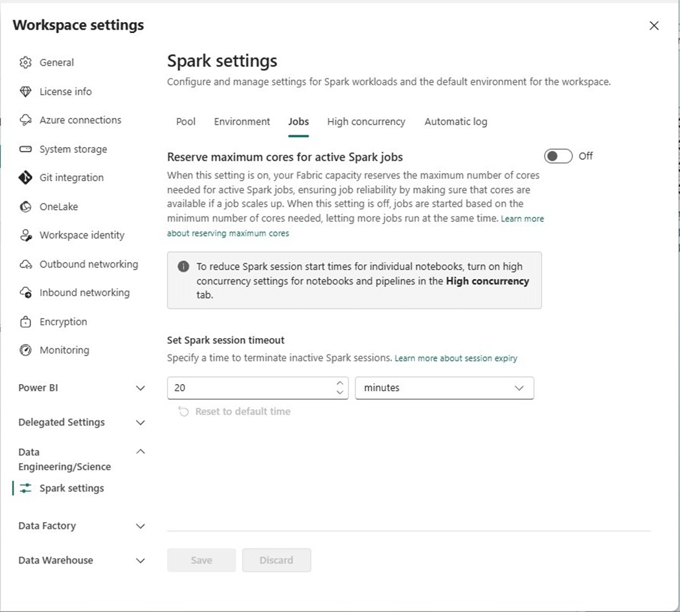This screenshot has height=612, width=680.
Task: Click the Workspace identity icon
Action: click(26, 236)
